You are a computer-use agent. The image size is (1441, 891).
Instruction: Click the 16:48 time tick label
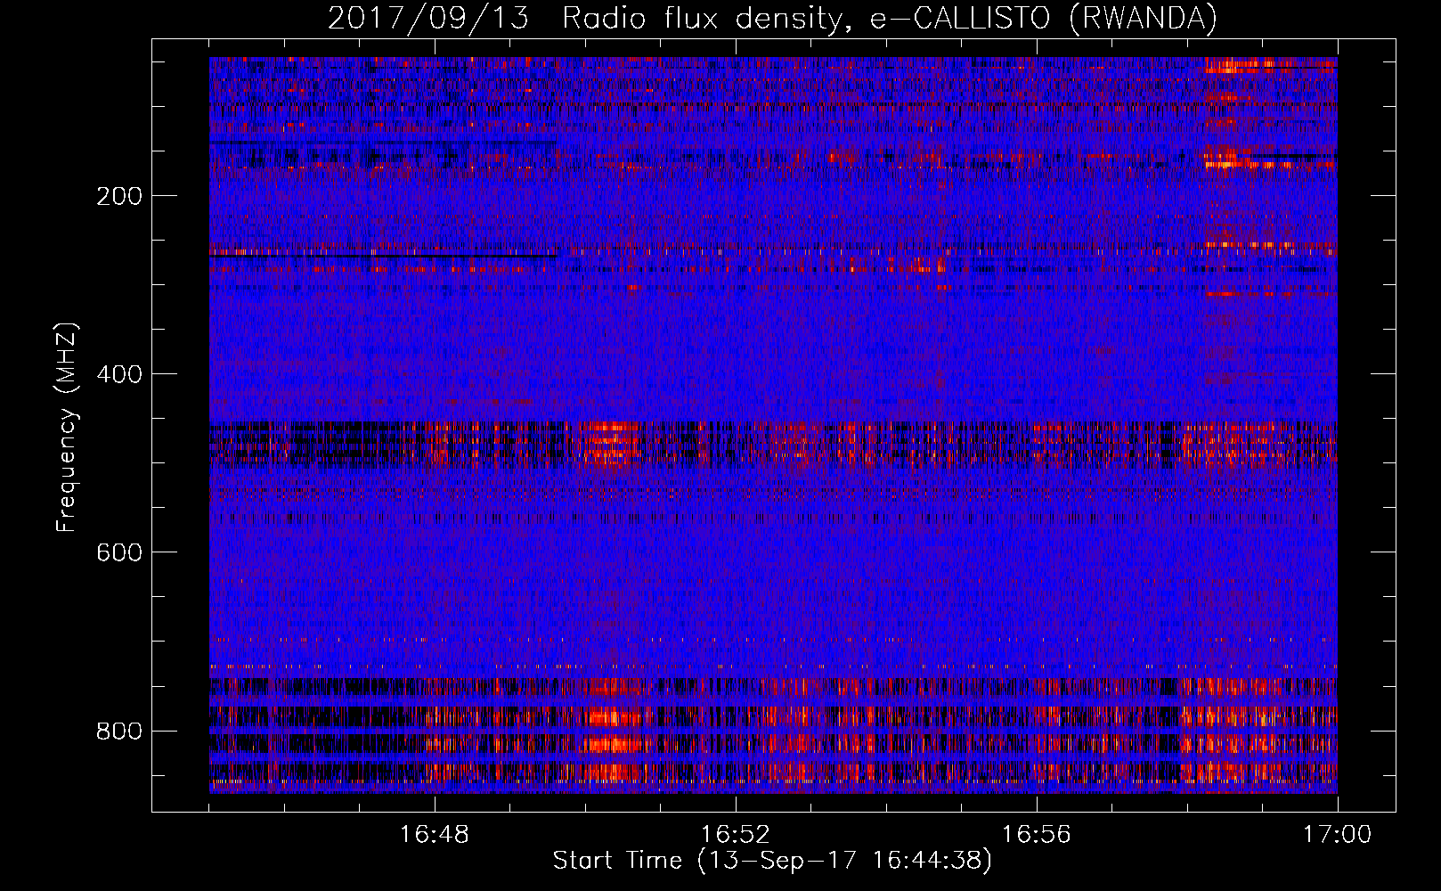pyautogui.click(x=435, y=834)
